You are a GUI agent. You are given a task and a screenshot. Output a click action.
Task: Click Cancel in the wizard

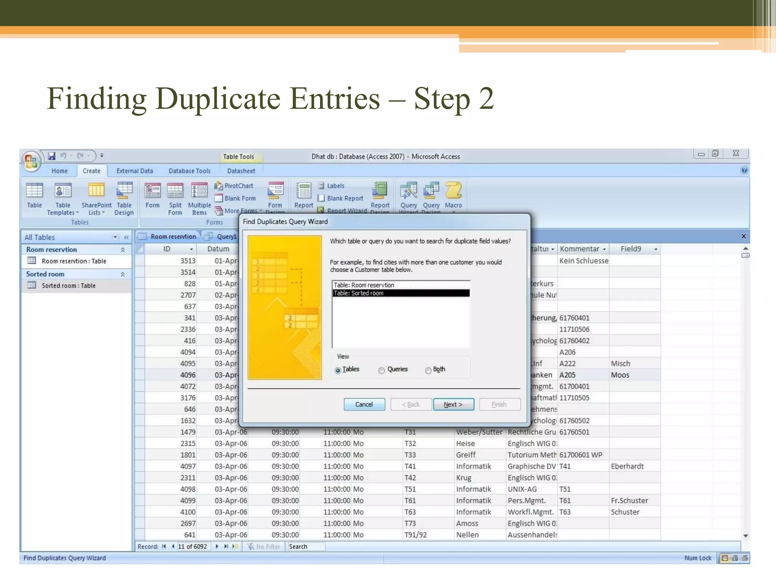pyautogui.click(x=364, y=404)
